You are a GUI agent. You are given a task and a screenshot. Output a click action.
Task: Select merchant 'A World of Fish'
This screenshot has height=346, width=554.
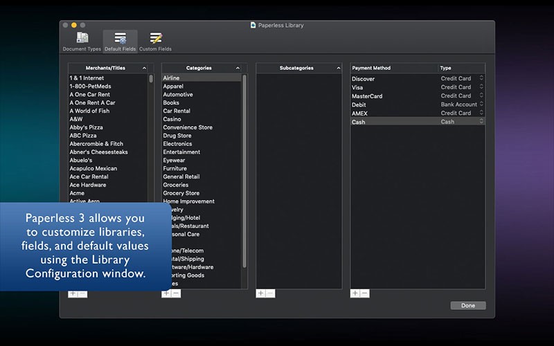108,111
